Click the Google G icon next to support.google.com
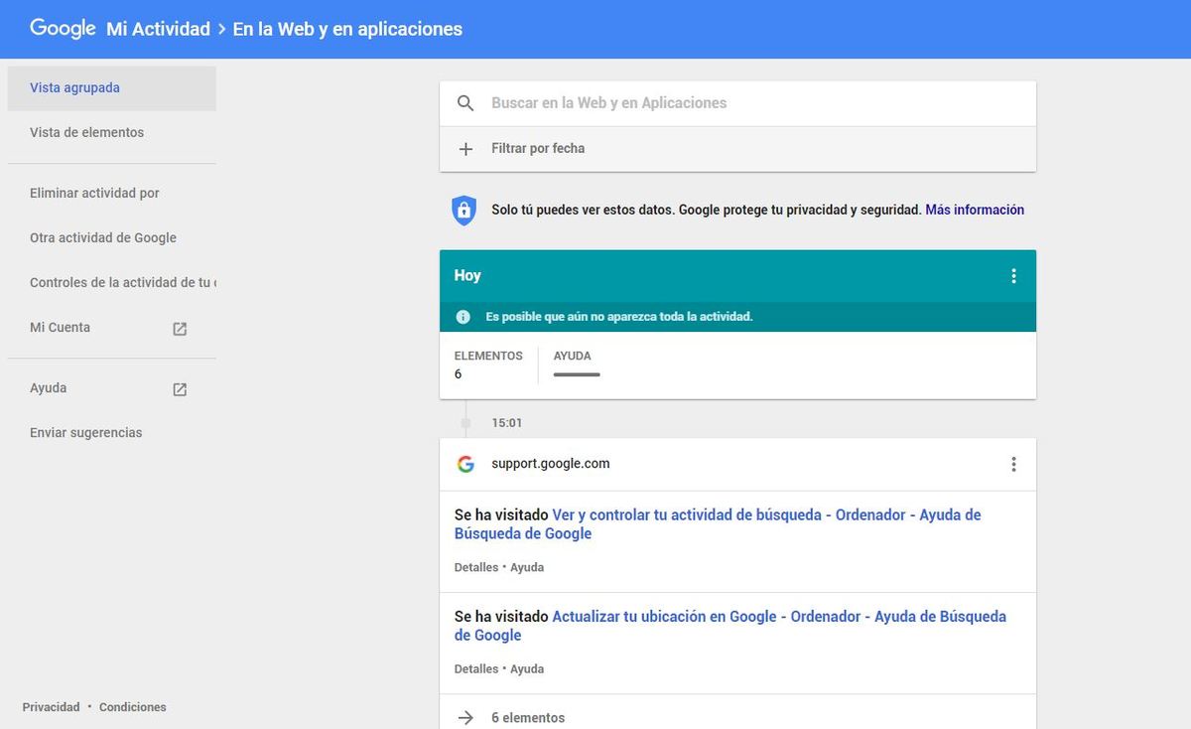1191x729 pixels. (x=465, y=464)
